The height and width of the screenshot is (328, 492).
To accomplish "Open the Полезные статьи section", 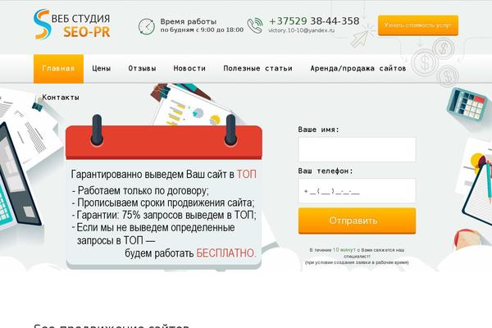I will pyautogui.click(x=258, y=68).
